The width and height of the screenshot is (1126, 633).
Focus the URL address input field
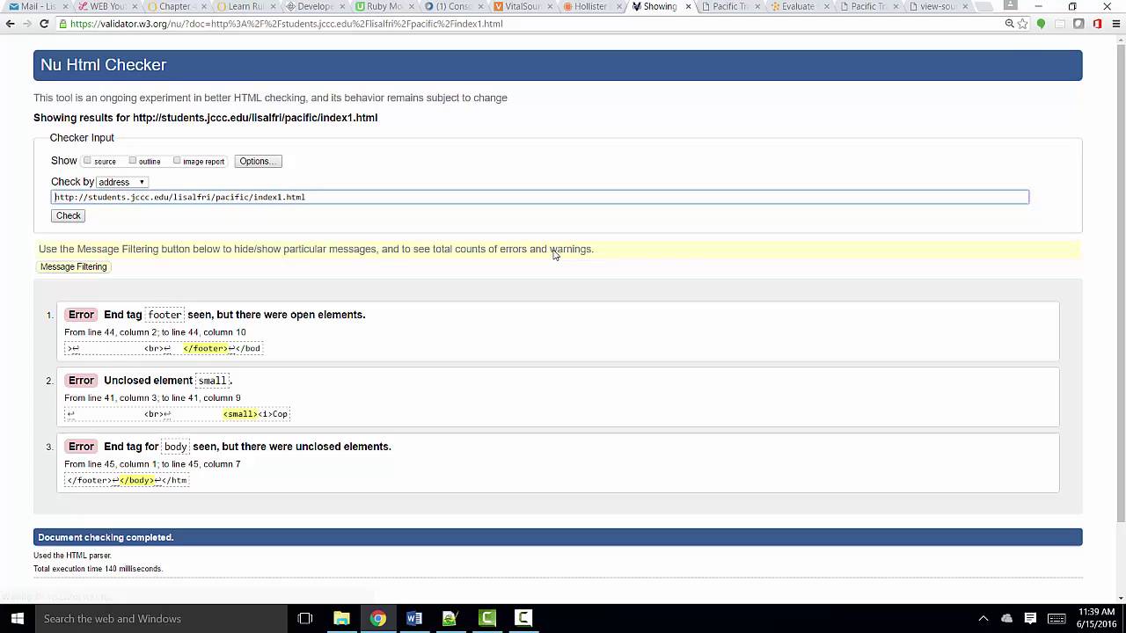pyautogui.click(x=539, y=197)
